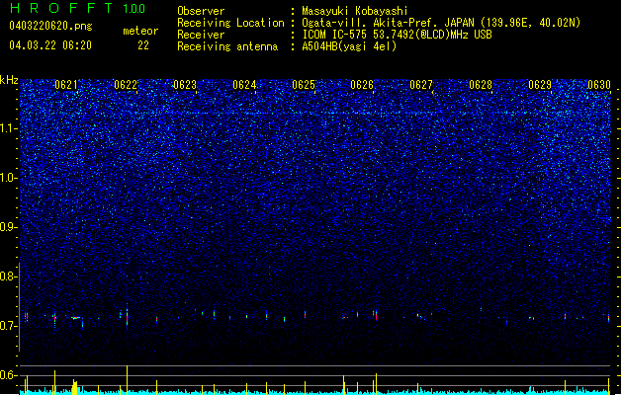The image size is (622, 395).
Task: Click the Receiving Location value text
Action: 441,23
